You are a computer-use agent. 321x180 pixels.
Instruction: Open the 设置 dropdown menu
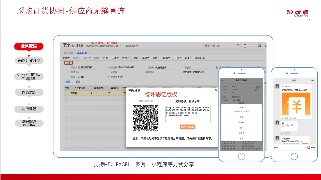click(166, 58)
